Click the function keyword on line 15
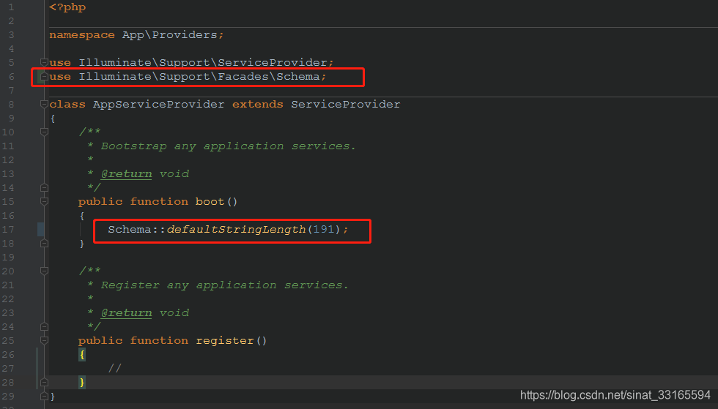 point(159,201)
